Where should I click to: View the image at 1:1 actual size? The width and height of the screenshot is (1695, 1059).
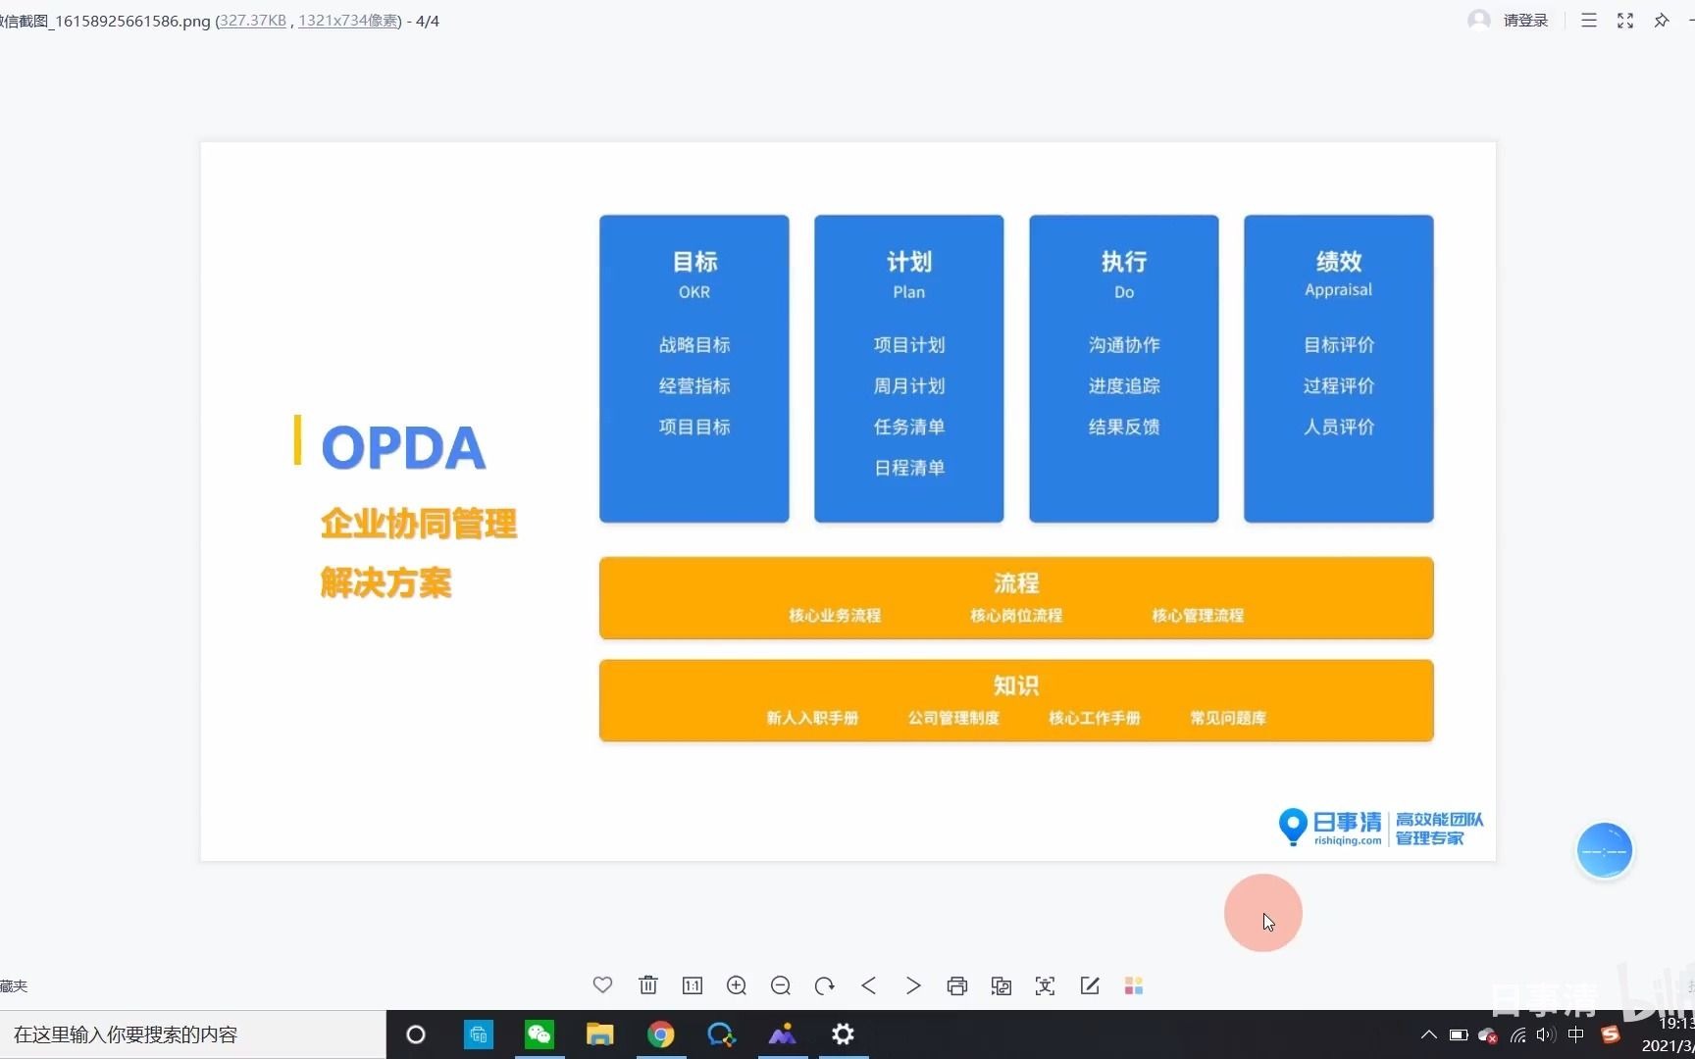click(x=693, y=985)
